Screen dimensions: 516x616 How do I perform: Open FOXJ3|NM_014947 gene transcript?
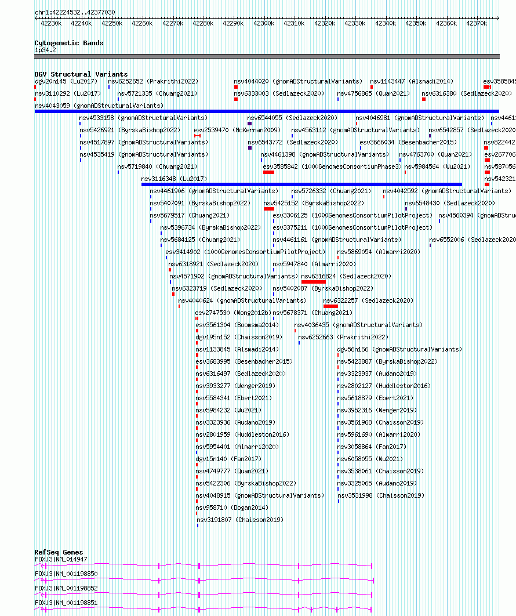click(204, 566)
